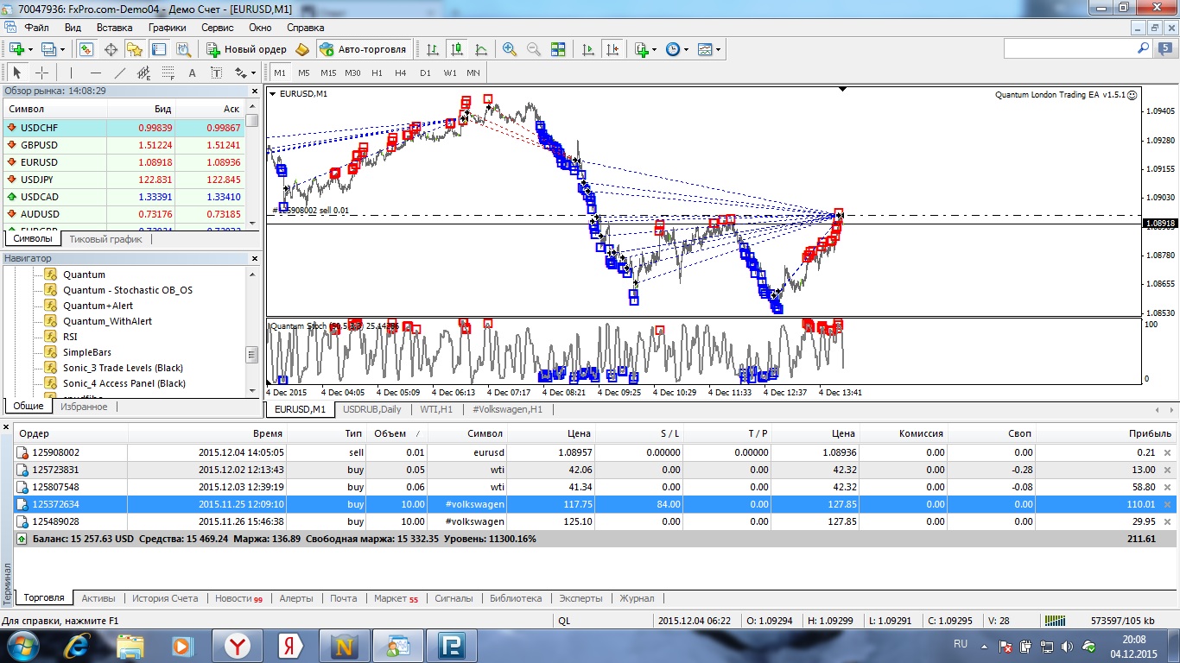Toggle the Data Window crosshair-circle icon

point(111,49)
